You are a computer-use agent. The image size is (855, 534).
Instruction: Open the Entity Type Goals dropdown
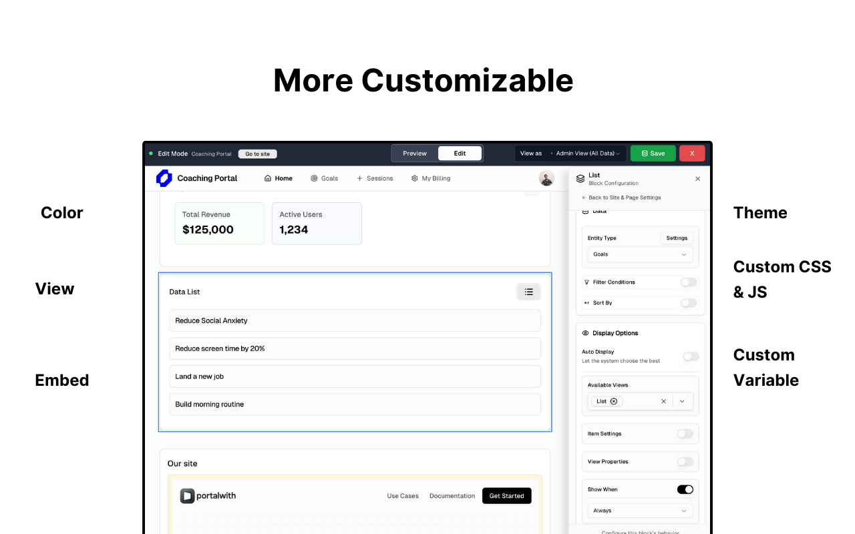click(x=640, y=254)
